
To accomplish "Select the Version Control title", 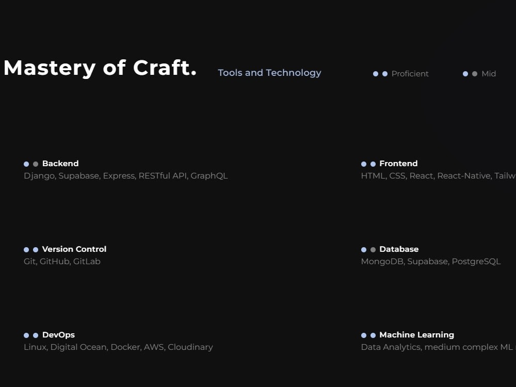I will 74,249.
